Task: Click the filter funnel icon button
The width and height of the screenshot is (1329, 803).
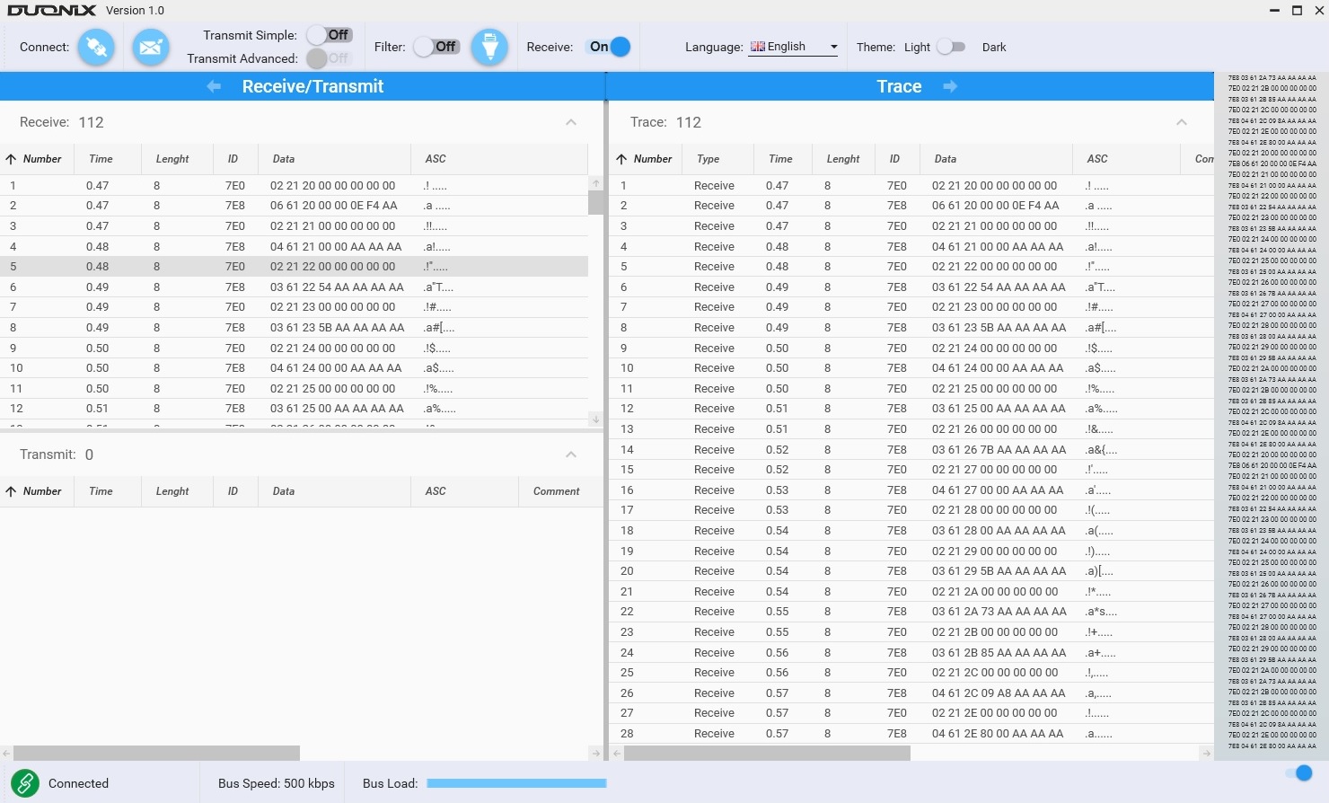Action: (489, 48)
